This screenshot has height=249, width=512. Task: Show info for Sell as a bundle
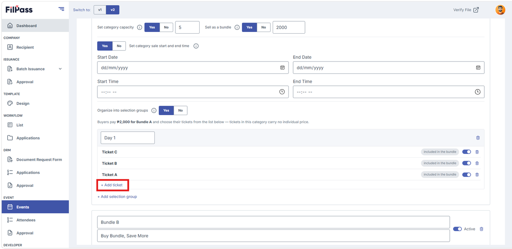[x=237, y=27]
